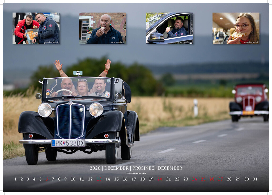Select date 10 in the calendar row
This screenshot has width=272, height=195.
73,179
